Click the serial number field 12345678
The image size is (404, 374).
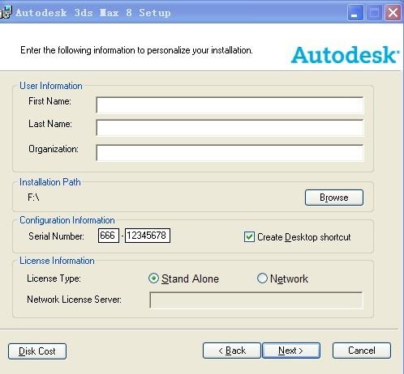pyautogui.click(x=148, y=236)
